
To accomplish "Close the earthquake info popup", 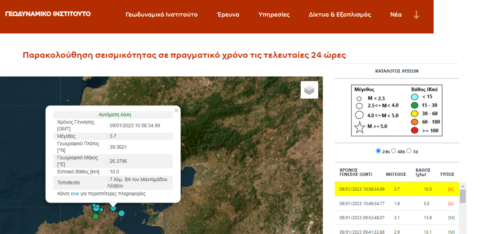I will coord(176,111).
